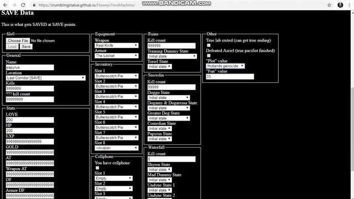Open Inventory Slot 4 dropdown
Viewport: 354px width, 199px height.
click(x=117, y=107)
